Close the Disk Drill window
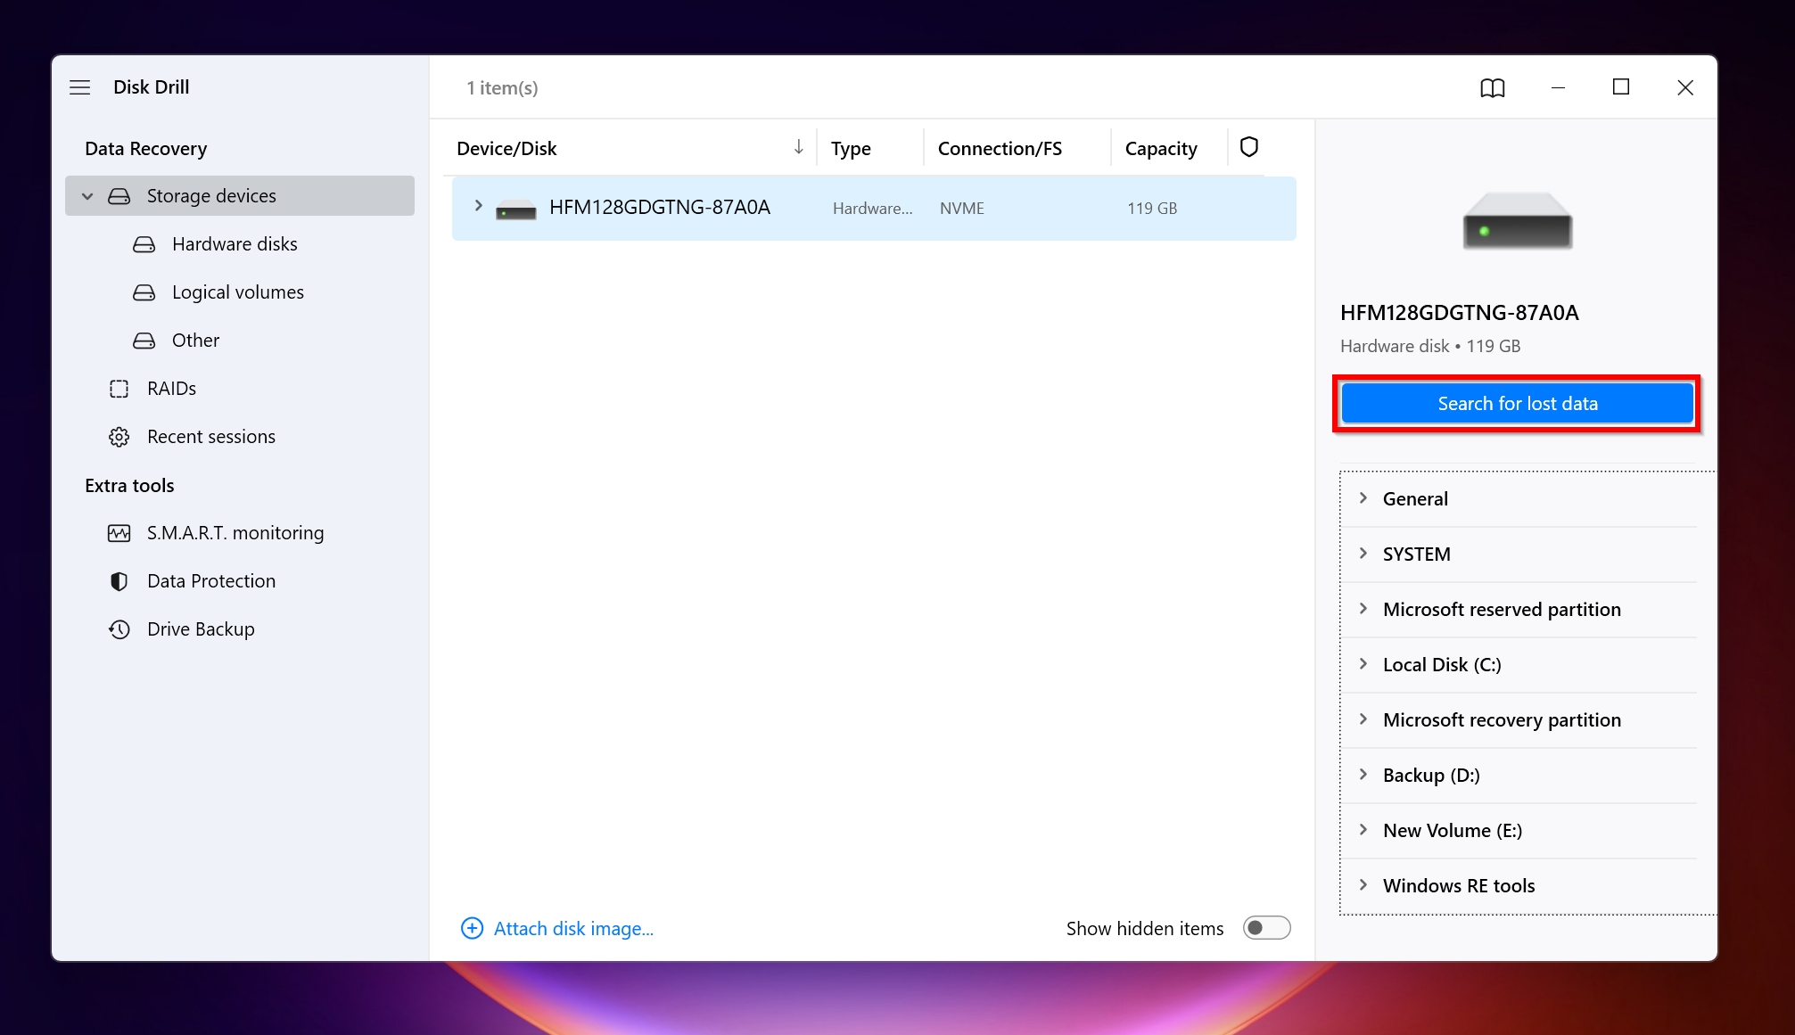The height and width of the screenshot is (1035, 1795). pyautogui.click(x=1684, y=87)
